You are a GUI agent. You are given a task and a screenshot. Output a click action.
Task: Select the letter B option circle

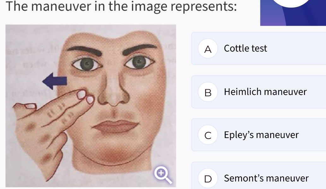[208, 92]
